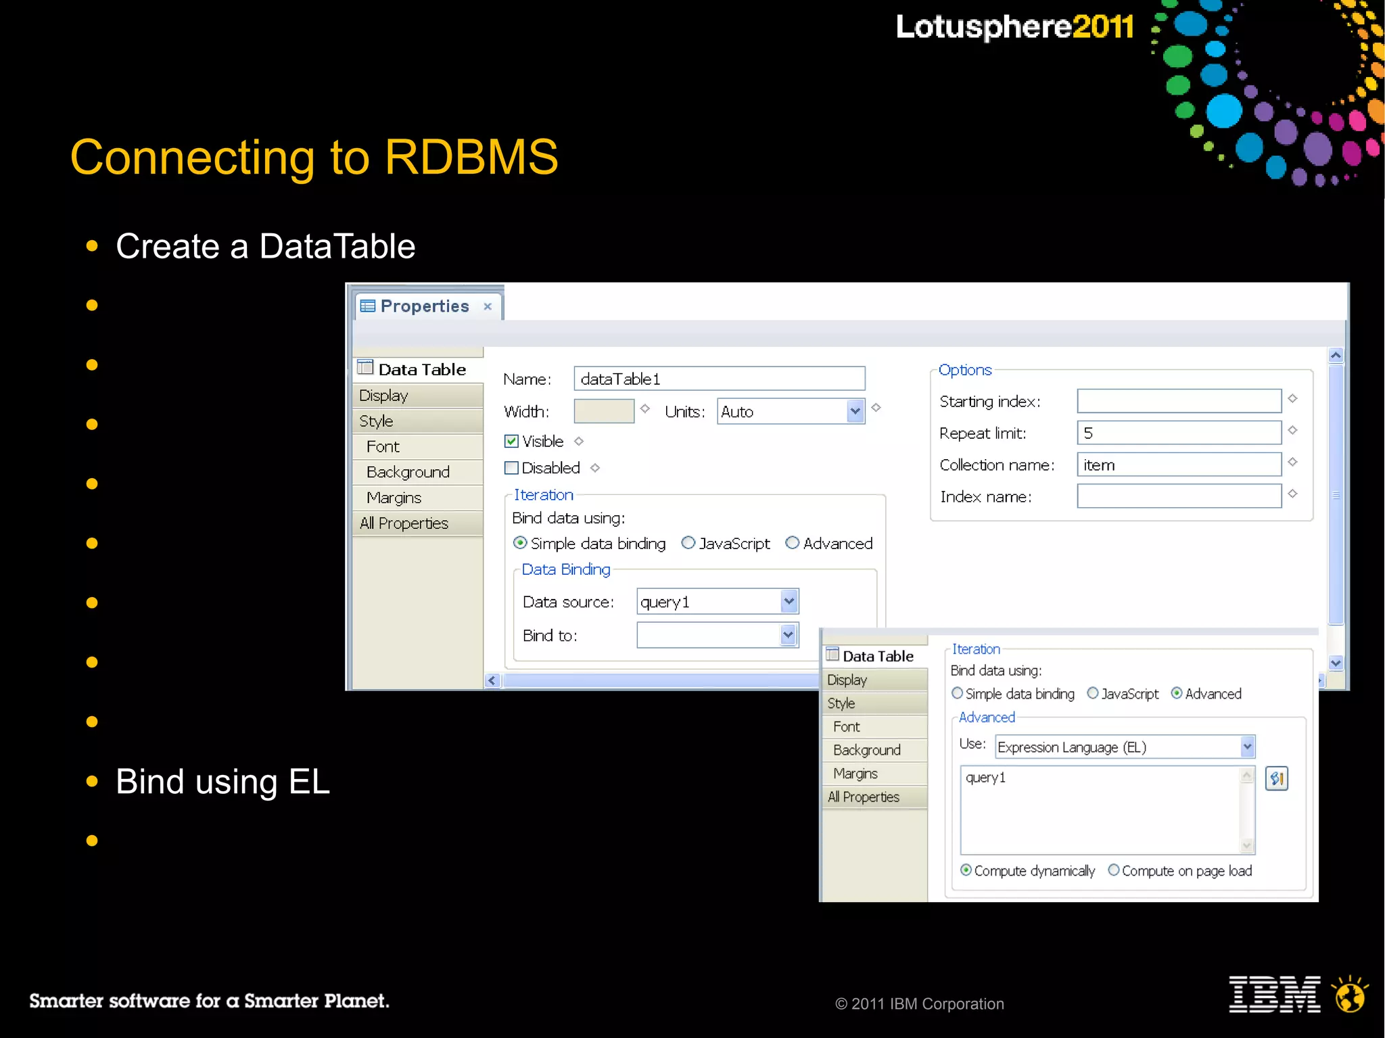Image resolution: width=1385 pixels, height=1038 pixels.
Task: Click the vertical scrollbar up arrow
Action: pyautogui.click(x=1336, y=356)
